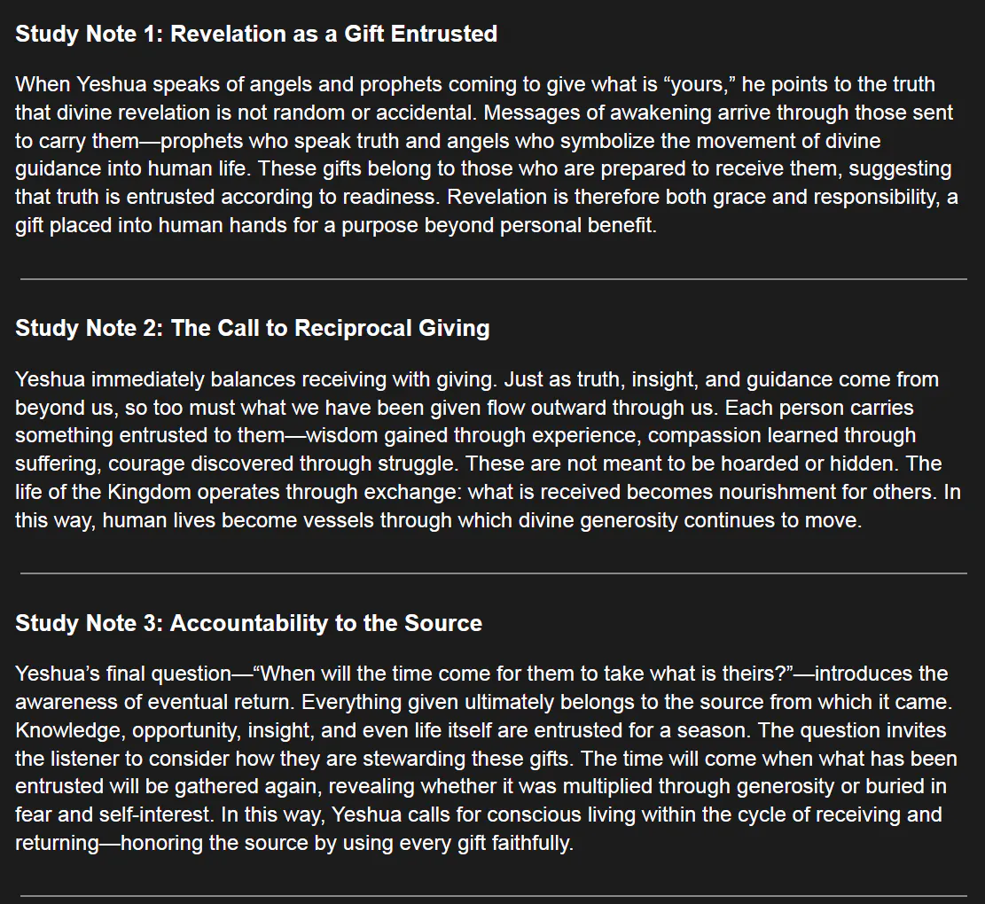Viewport: 985px width, 904px height.
Task: Click the "Study Note 1: Revelation as a Gift Entrusted" heading
Action: 256,35
